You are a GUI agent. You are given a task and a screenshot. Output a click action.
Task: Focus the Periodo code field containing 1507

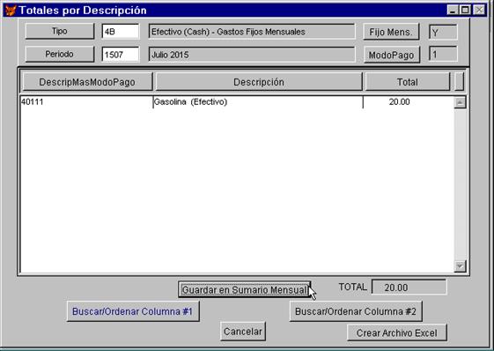pyautogui.click(x=121, y=55)
